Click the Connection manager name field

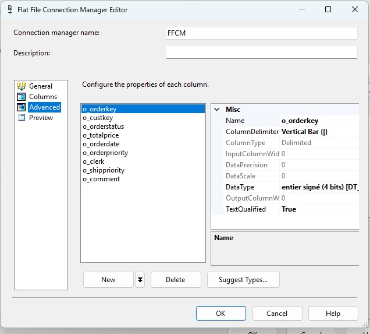(x=261, y=33)
